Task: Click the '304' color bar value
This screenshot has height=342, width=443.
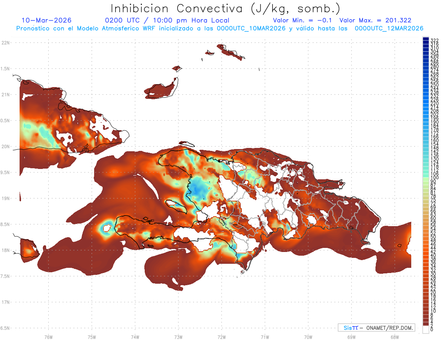Action: pos(434,51)
